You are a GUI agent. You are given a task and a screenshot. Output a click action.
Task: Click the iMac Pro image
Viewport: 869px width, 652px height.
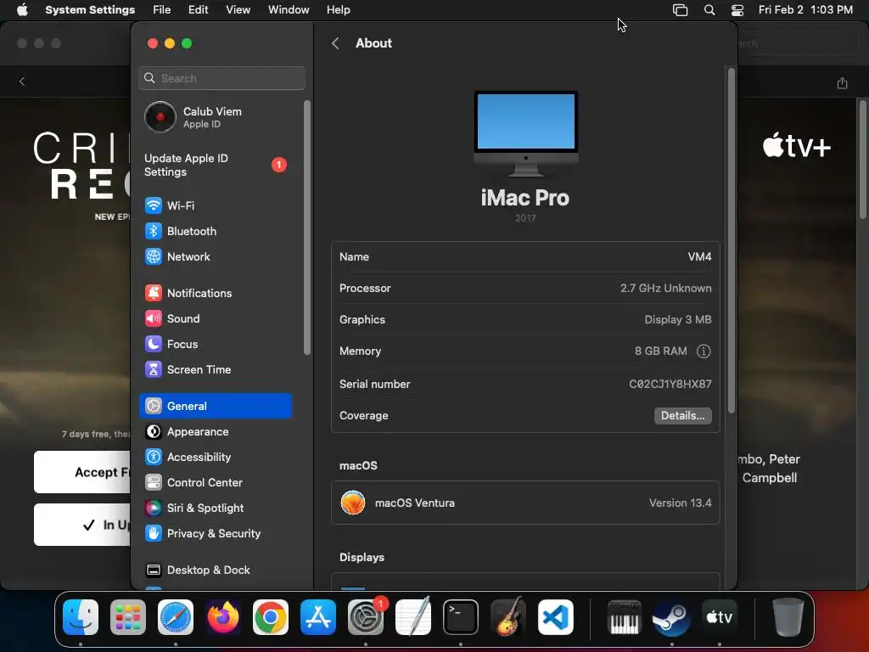tap(525, 133)
